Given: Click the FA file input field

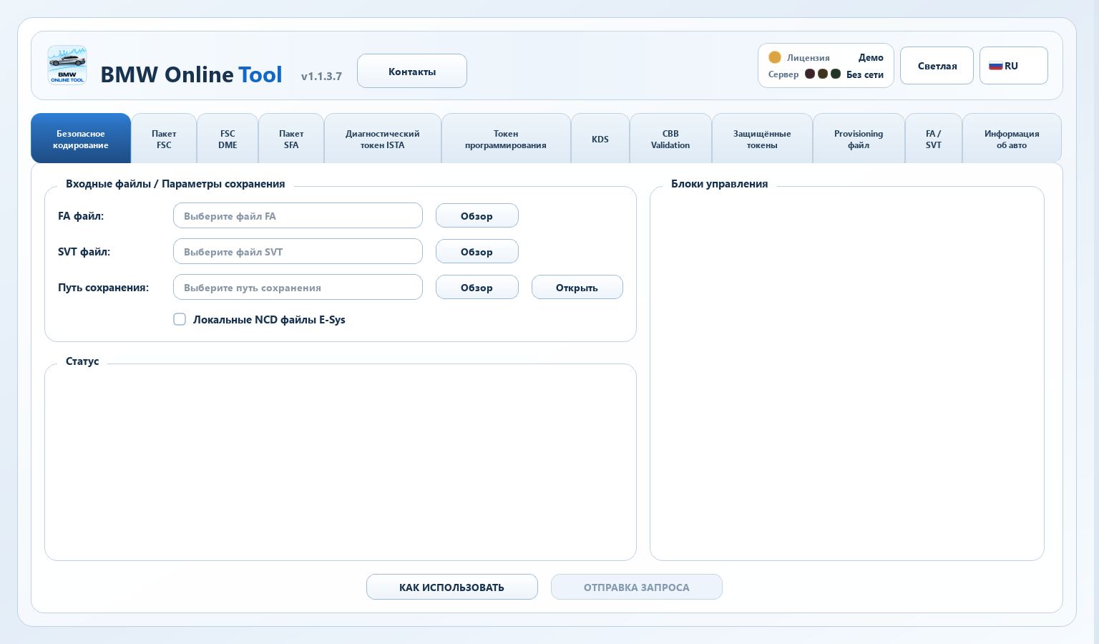Looking at the screenshot, I should (298, 215).
